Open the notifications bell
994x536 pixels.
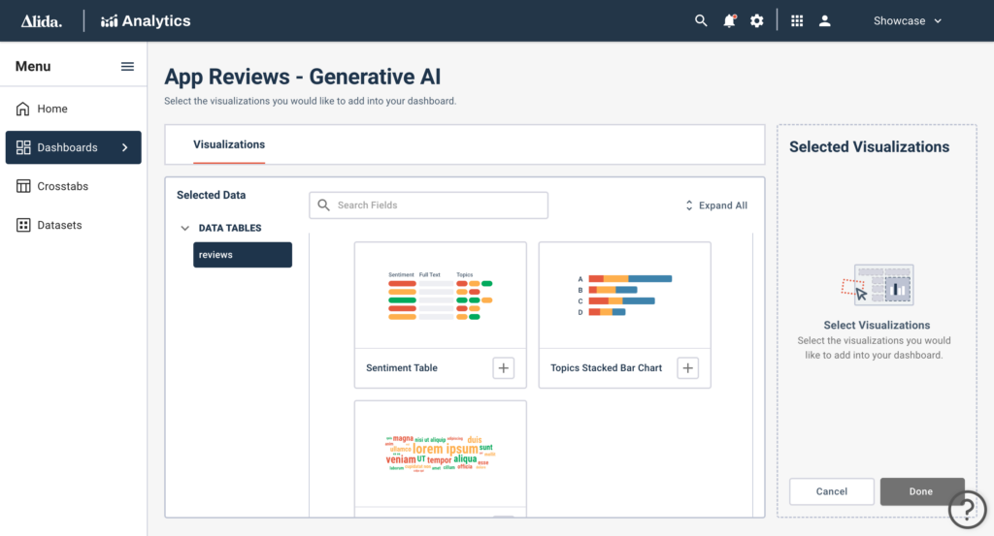(x=729, y=21)
